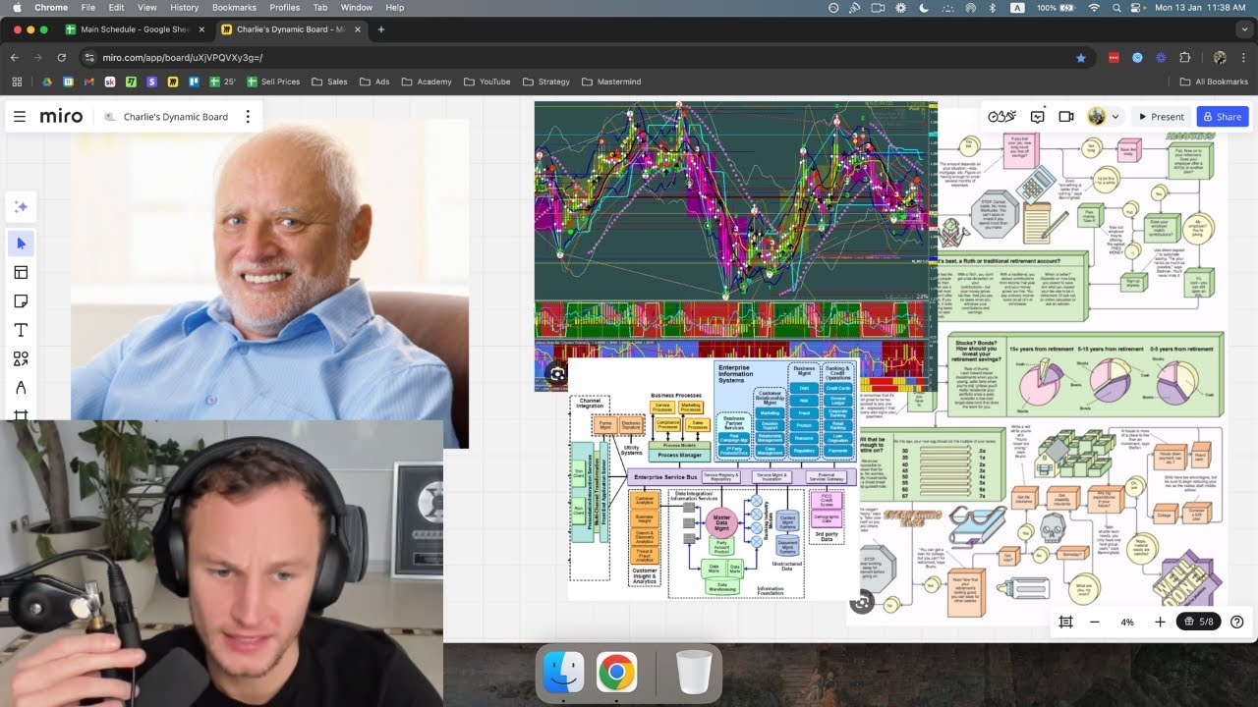Viewport: 1258px width, 707px height.
Task: Pick the Sticky note tool
Action: click(21, 300)
